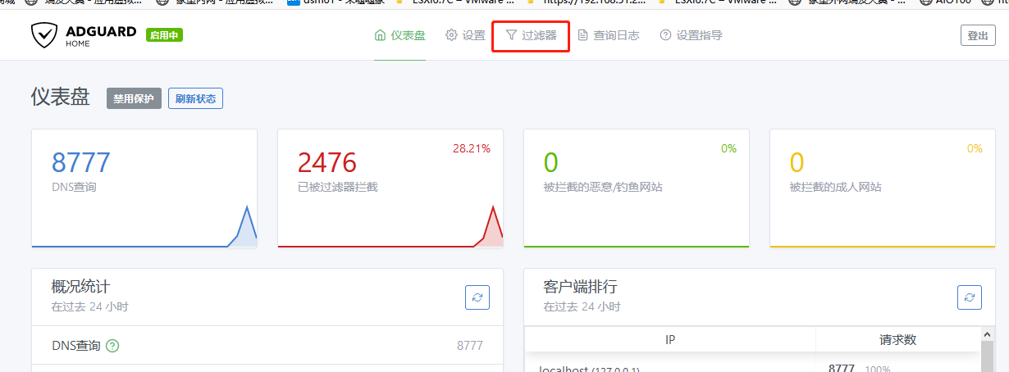Refresh the 概况统计 panel
1009x372 pixels.
[477, 297]
